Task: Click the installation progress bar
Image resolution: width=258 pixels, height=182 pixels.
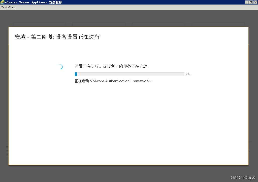Action: [130, 74]
